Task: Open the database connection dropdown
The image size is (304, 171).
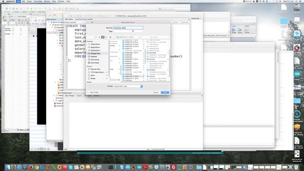Action: click(x=150, y=16)
